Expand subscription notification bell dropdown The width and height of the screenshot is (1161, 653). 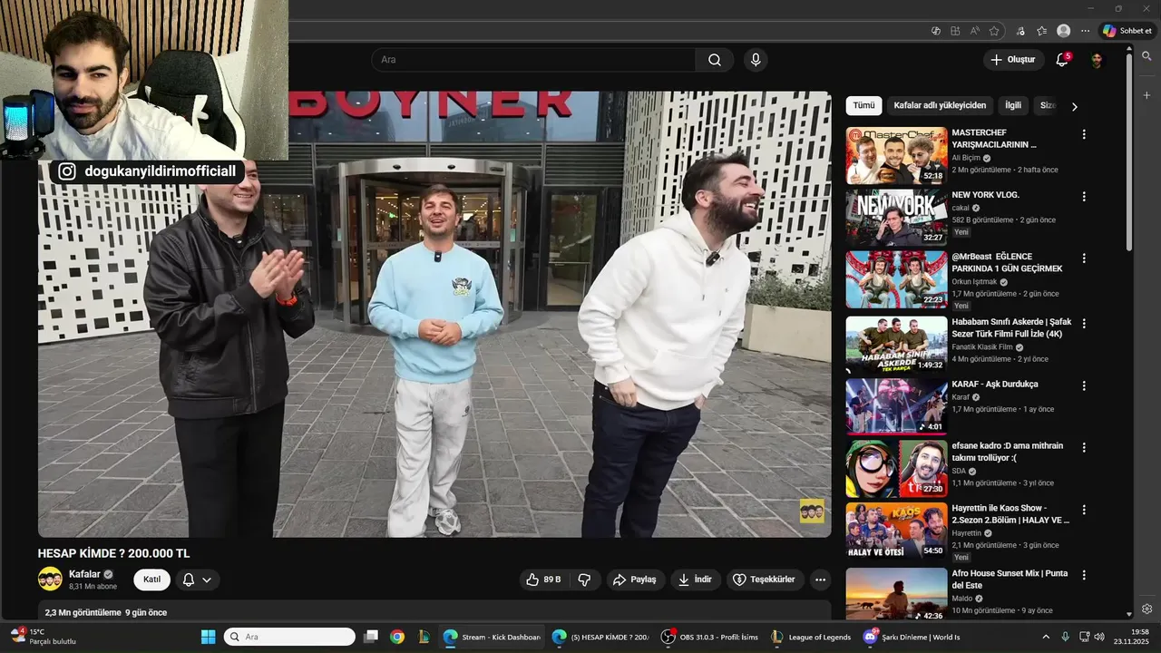(197, 580)
